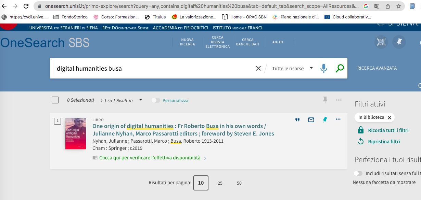Click the browser back arrow
Viewport: 421px width, 200px height.
click(x=4, y=6)
